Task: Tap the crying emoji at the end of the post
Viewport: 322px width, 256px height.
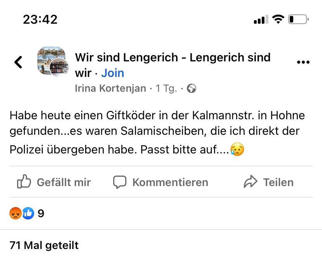Action: pos(238,149)
